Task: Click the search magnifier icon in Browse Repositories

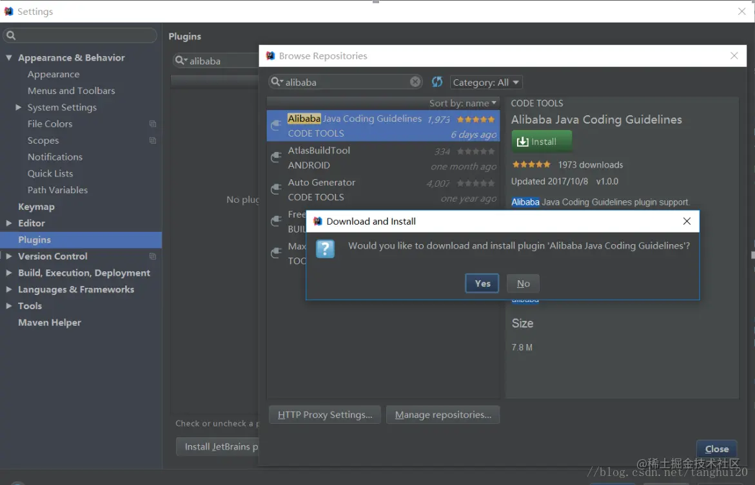Action: click(x=277, y=82)
